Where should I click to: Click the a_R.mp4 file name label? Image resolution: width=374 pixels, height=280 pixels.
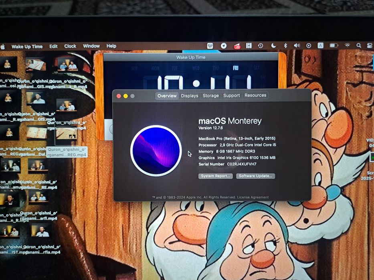click(x=67, y=84)
